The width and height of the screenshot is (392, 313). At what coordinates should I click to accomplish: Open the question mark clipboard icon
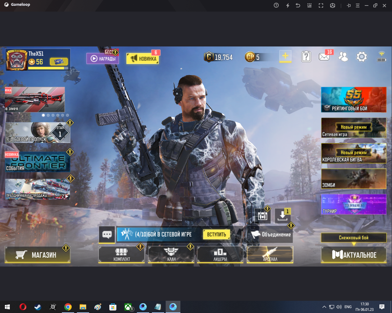tap(306, 57)
